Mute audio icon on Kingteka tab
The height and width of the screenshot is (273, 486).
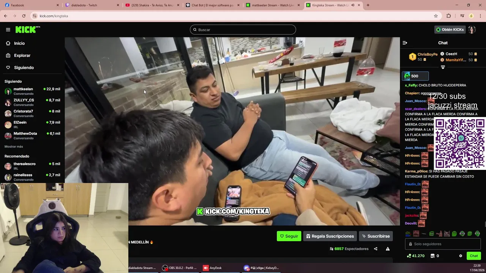[353, 5]
